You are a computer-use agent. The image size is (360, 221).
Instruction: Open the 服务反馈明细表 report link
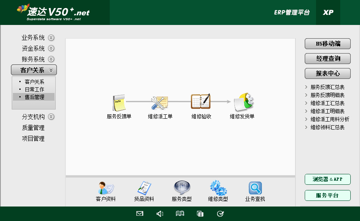[x=327, y=95]
